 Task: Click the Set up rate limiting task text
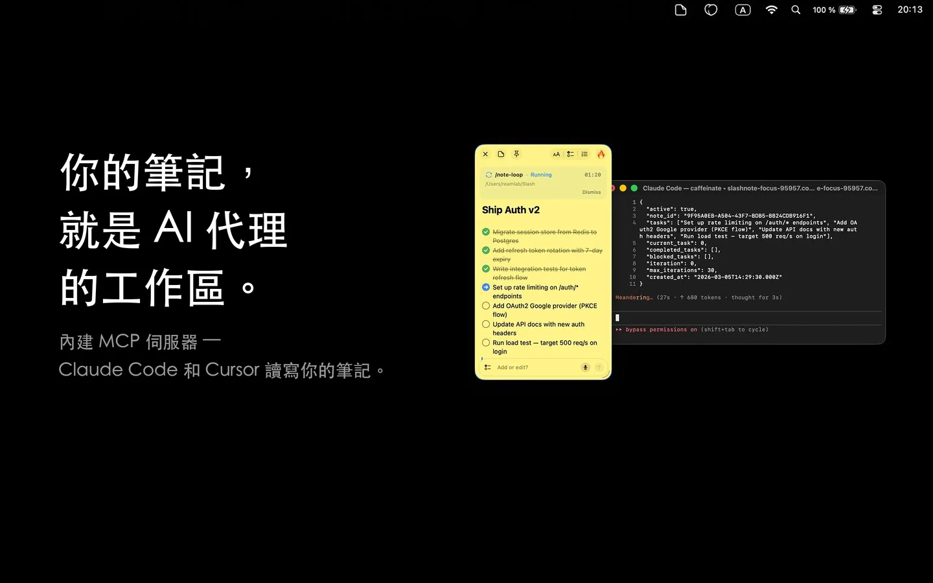(535, 291)
